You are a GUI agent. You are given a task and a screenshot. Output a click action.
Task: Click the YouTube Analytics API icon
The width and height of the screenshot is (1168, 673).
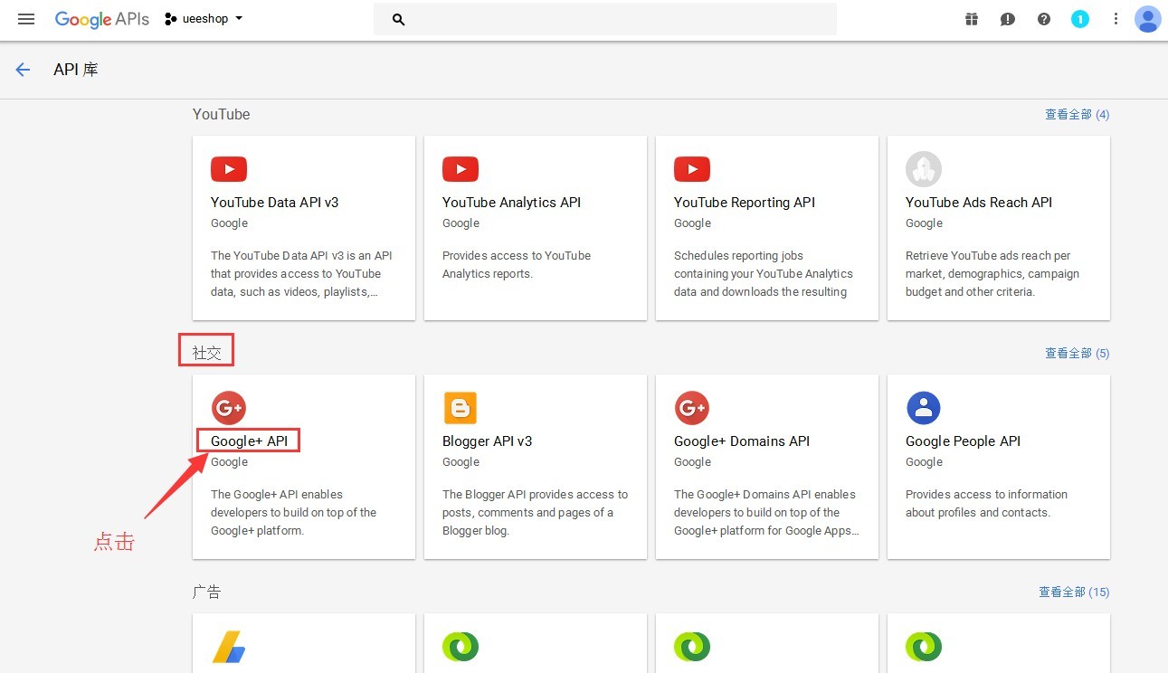(x=461, y=169)
